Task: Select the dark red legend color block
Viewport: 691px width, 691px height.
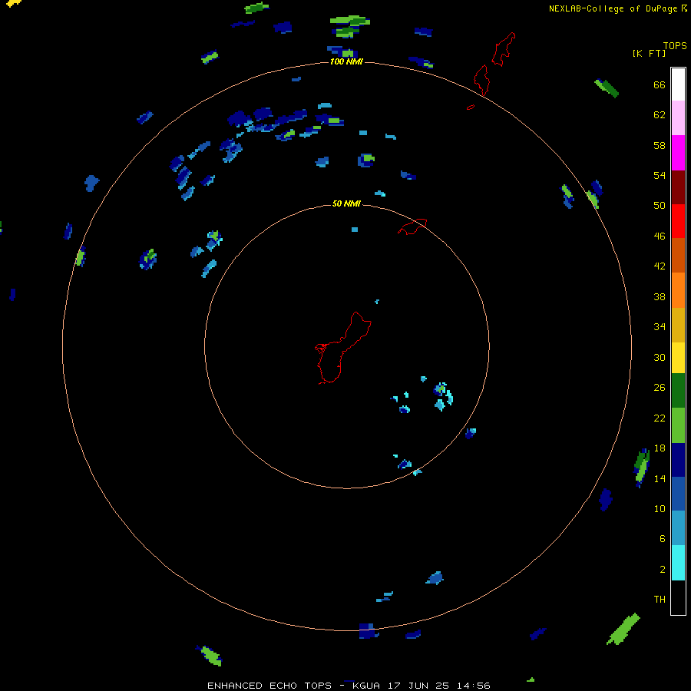Action: tap(678, 187)
